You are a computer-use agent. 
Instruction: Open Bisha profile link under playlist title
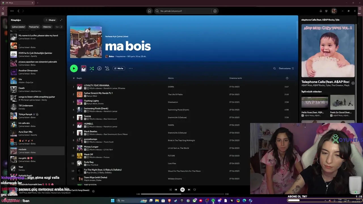click(x=111, y=56)
